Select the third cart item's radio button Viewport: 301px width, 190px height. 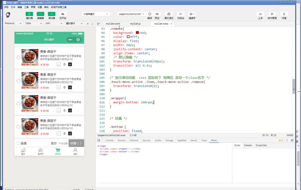(18, 104)
